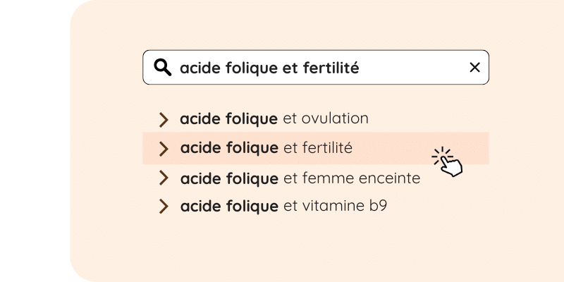Choose the "acide folique et fertilité" suggestion

(266, 148)
